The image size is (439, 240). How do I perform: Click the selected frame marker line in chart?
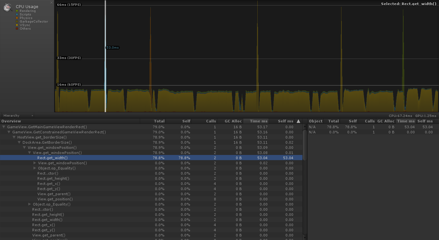(105, 56)
